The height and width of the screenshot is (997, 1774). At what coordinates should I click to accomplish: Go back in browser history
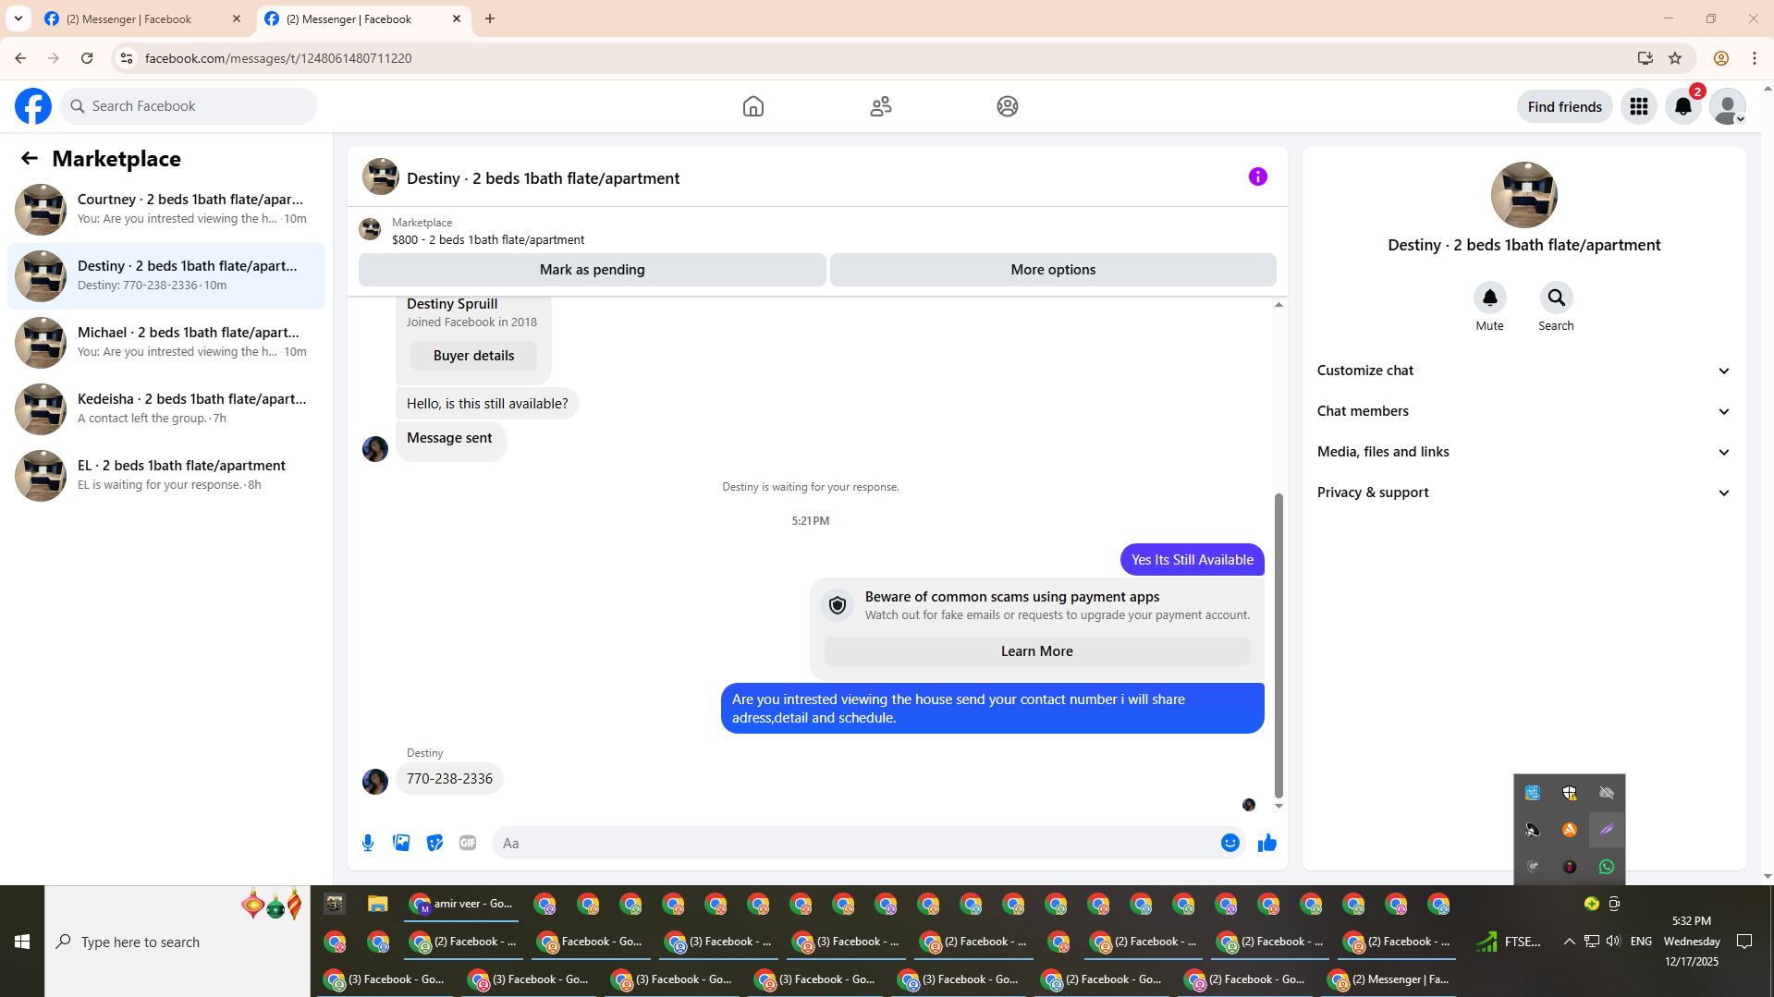tap(20, 58)
